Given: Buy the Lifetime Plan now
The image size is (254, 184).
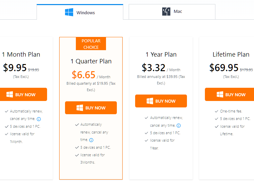Looking at the screenshot, I should click(x=230, y=94).
